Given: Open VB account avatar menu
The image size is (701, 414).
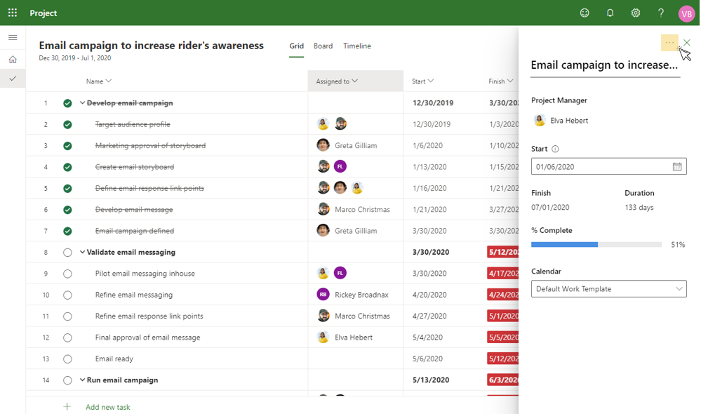Looking at the screenshot, I should click(686, 13).
